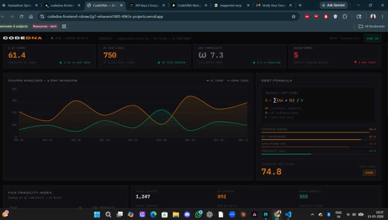Viewport: 388px width, 220px height.
Task: Open ChatGPT from the taskbar
Action: pos(209,214)
